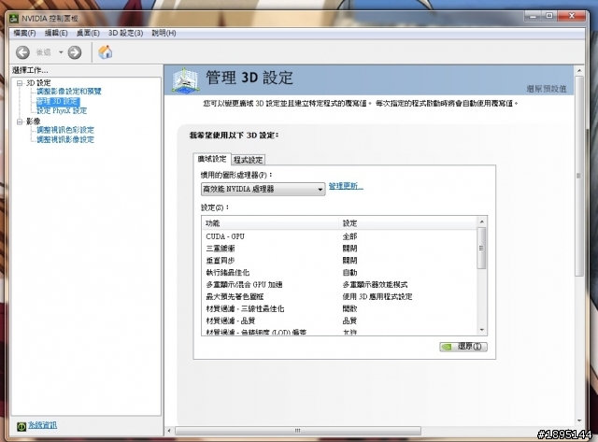Select the 垂直同步 settings row

tap(339, 261)
